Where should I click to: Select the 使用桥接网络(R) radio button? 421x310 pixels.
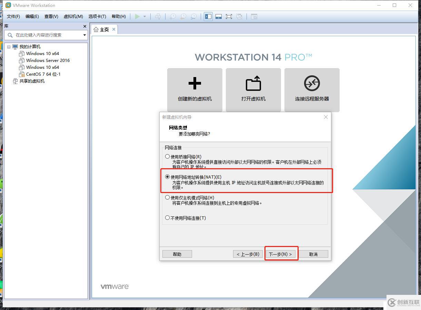168,157
